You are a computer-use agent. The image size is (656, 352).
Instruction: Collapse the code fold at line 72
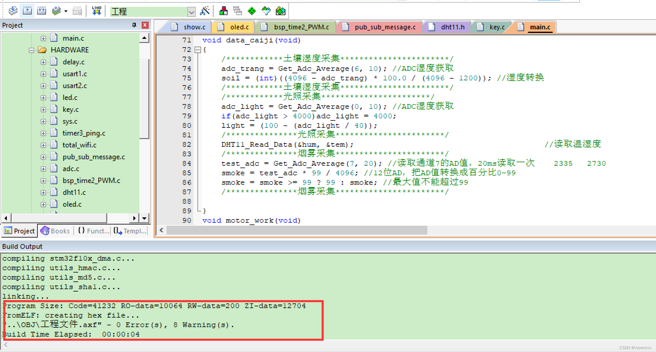click(197, 50)
